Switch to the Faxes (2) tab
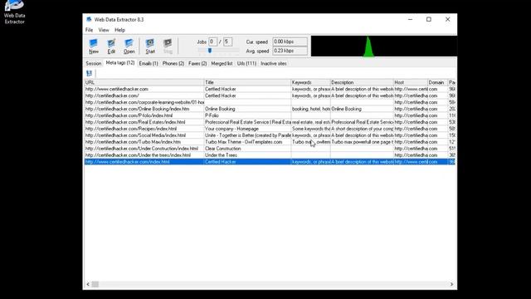The image size is (531, 299). (197, 63)
